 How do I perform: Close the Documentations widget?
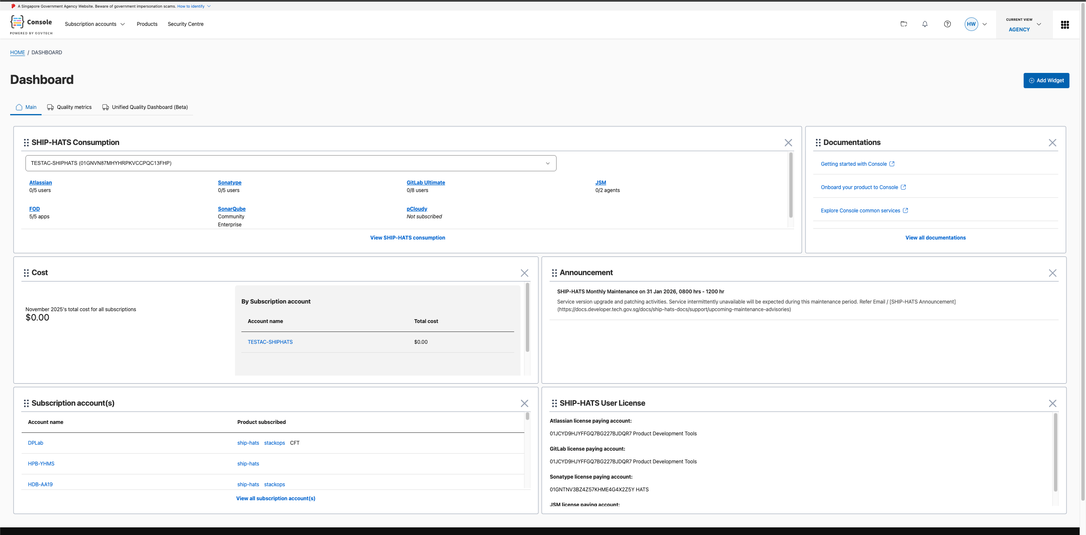pos(1052,143)
